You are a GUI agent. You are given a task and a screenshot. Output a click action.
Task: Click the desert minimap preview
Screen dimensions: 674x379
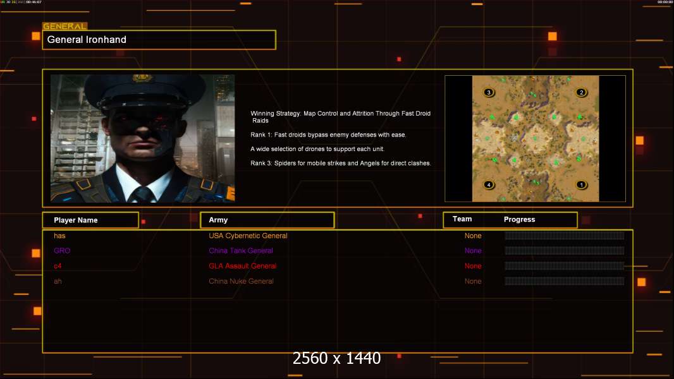click(x=535, y=138)
